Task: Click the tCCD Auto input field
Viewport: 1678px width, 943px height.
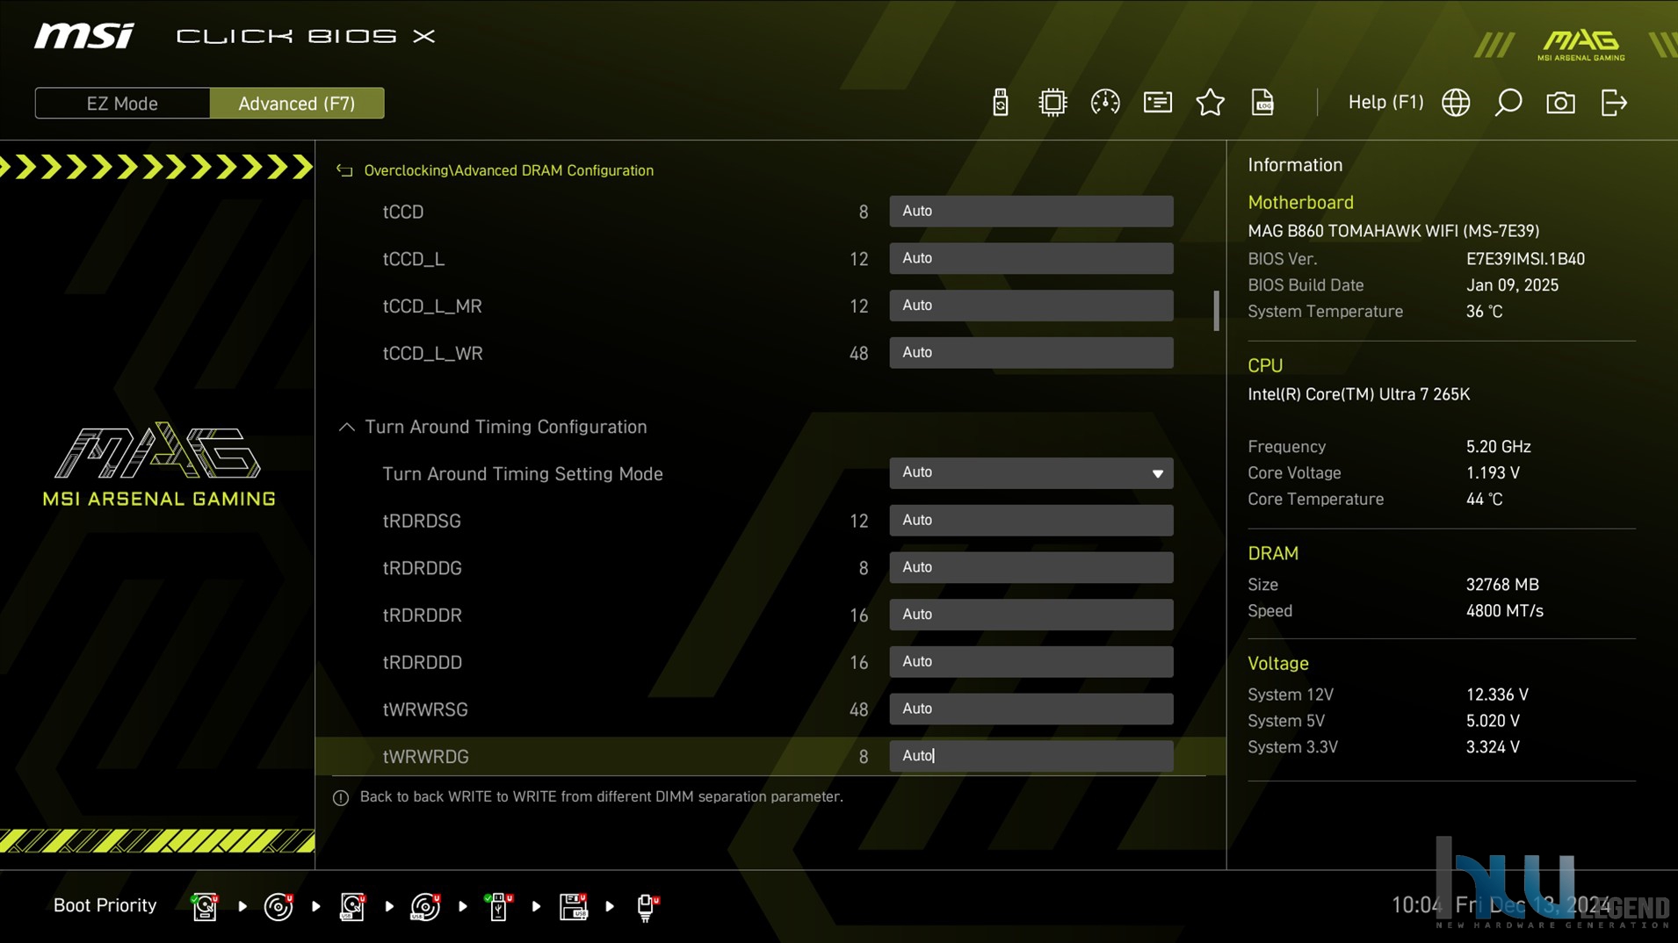Action: (x=1031, y=211)
